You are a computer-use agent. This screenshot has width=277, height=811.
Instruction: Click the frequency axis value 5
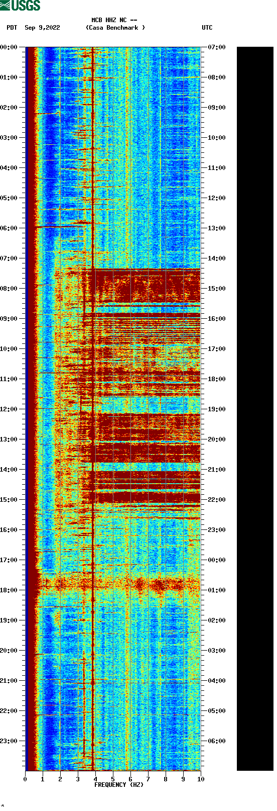(113, 779)
